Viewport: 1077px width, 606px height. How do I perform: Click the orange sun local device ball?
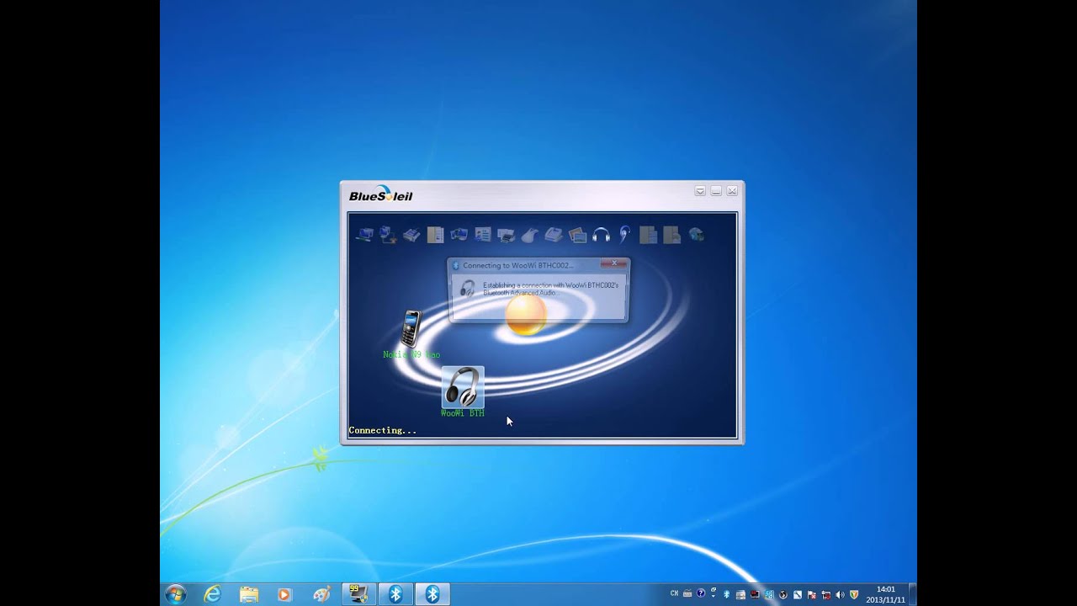[x=526, y=314]
